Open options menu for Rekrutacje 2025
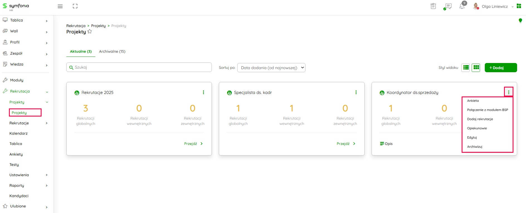526x213 pixels. (203, 92)
